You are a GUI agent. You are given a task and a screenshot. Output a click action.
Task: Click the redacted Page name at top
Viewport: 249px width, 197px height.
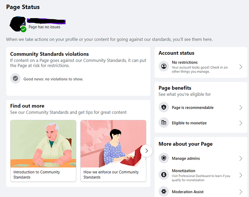45,20
